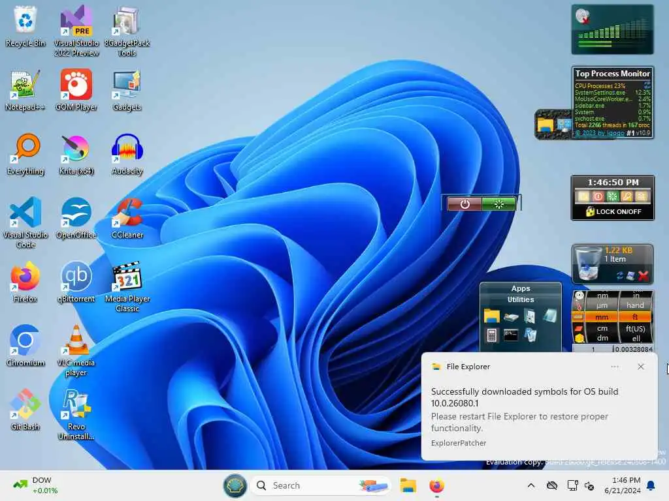Image resolution: width=669 pixels, height=501 pixels.
Task: Click the input value field showing 1
Action: 593,350
